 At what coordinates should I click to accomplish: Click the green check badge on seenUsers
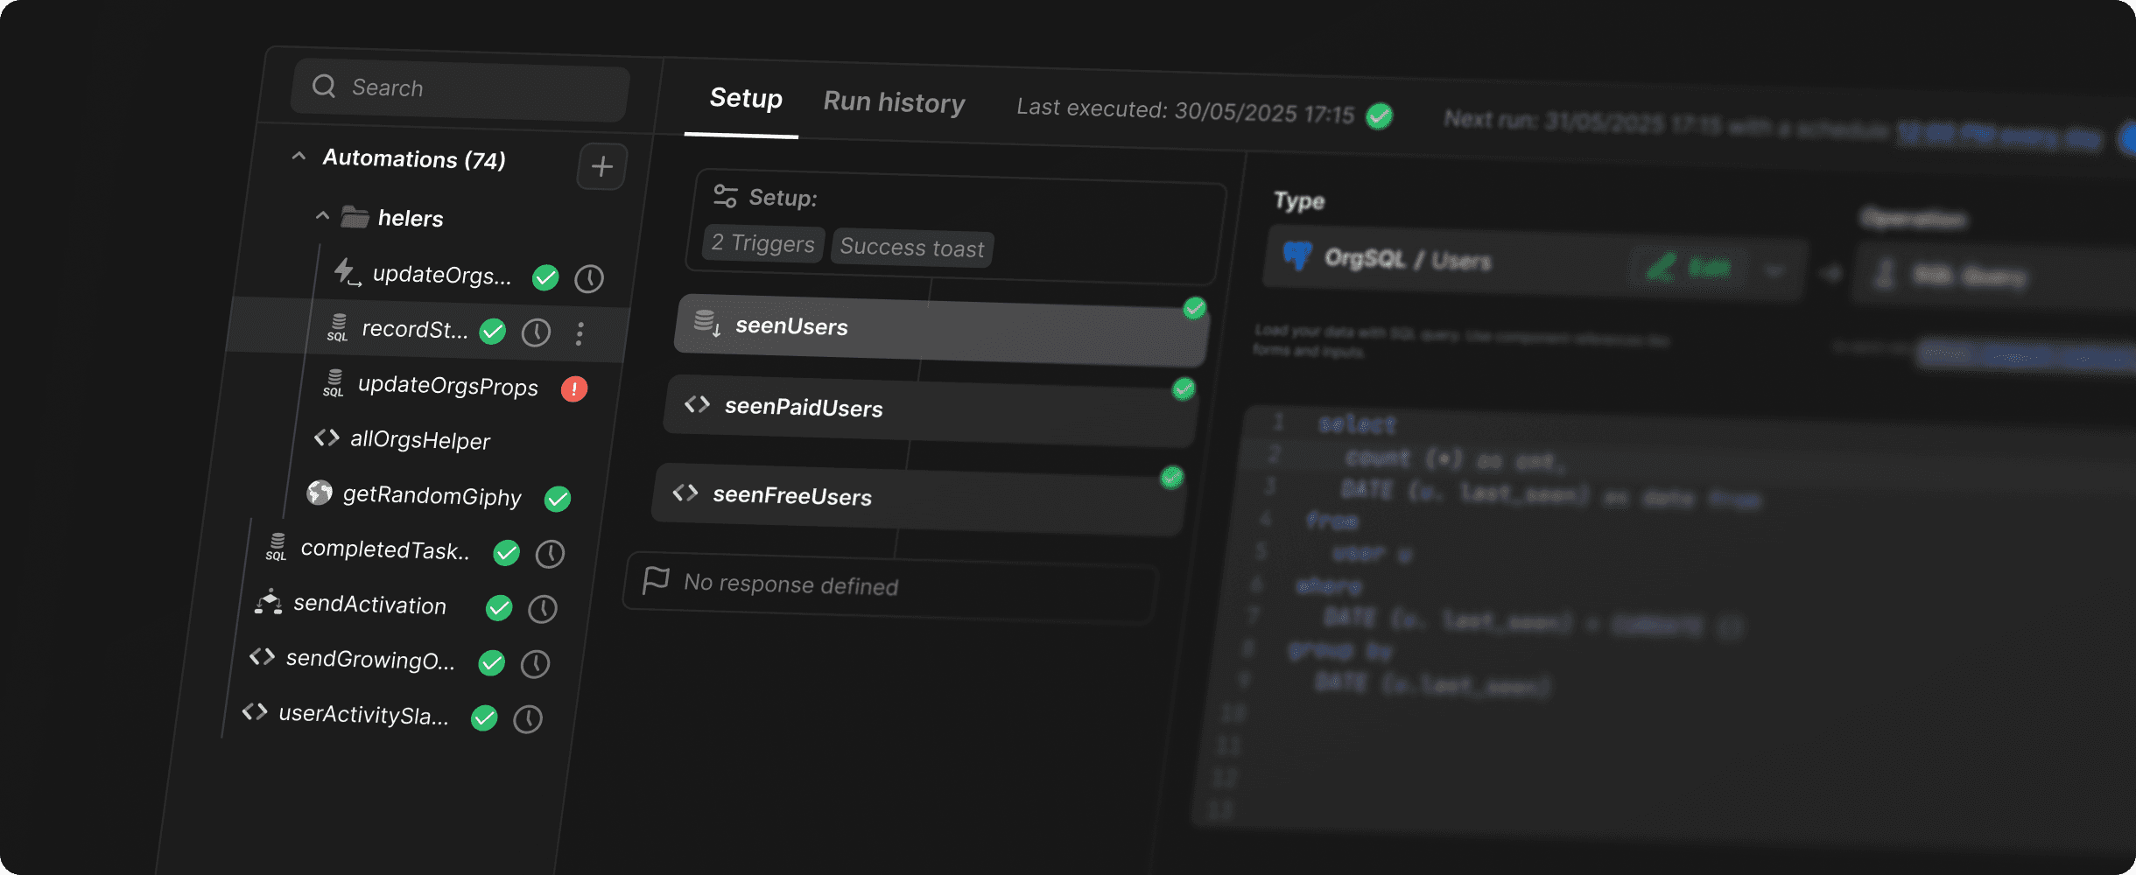[x=1195, y=308]
